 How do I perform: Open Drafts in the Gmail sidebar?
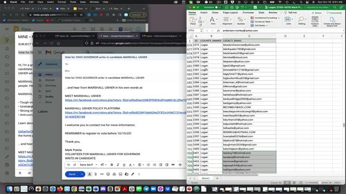[x=49, y=96]
